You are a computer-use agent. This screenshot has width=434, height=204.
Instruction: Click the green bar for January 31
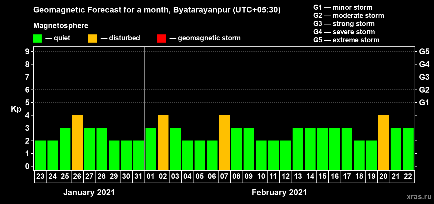[139, 156]
